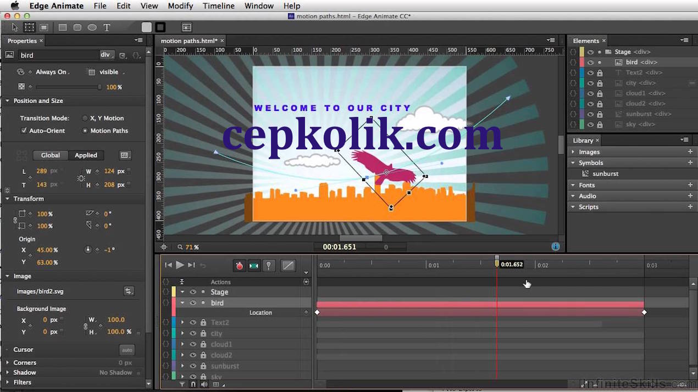Click the swap image source icon
698x392 pixels.
pyautogui.click(x=129, y=291)
